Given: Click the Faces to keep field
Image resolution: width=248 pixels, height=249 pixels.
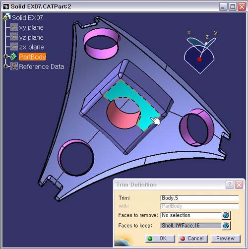Looking at the screenshot, I should 191,226.
